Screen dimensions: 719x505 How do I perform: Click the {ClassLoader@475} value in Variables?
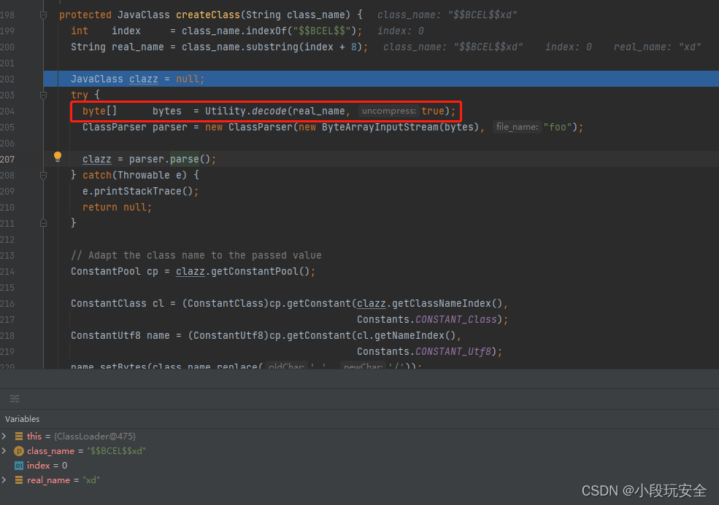[x=95, y=437]
